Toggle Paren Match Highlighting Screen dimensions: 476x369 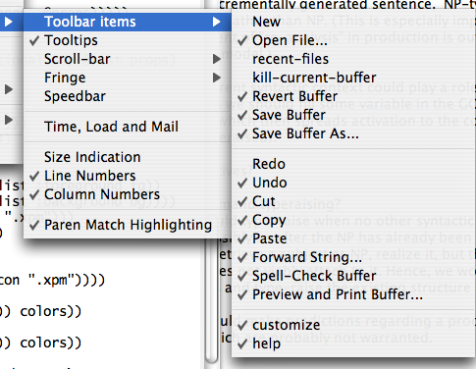(128, 225)
